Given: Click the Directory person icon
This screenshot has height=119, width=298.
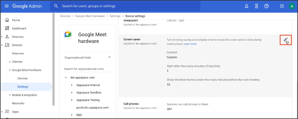Looking at the screenshot, I should (x=7, y=37).
